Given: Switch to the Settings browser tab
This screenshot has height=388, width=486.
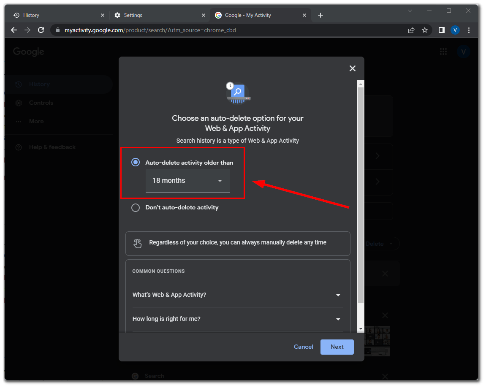Looking at the screenshot, I should click(133, 15).
